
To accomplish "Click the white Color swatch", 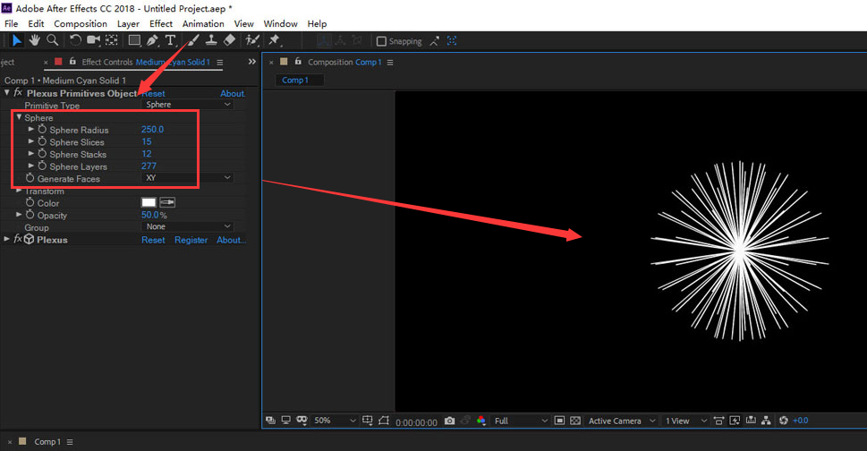I will tap(149, 203).
